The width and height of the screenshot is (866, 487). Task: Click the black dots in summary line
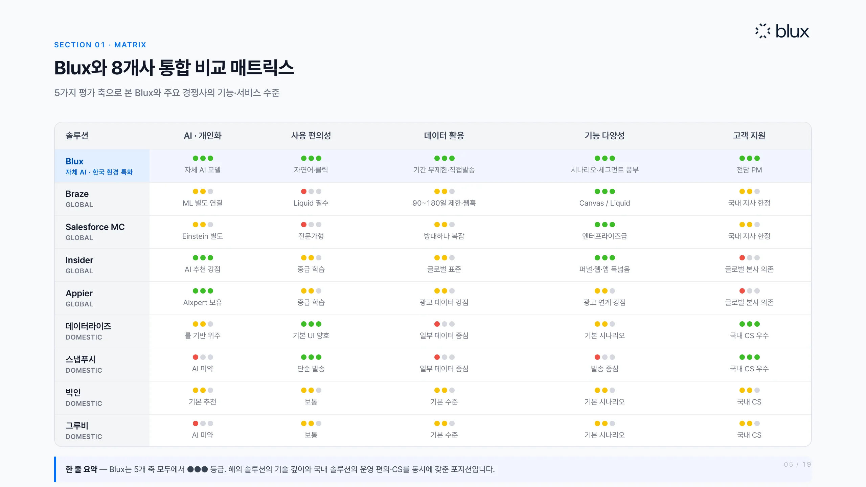tap(198, 469)
